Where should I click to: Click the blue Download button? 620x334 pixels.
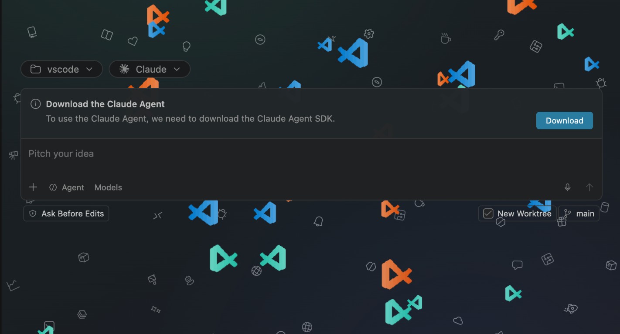(x=564, y=120)
